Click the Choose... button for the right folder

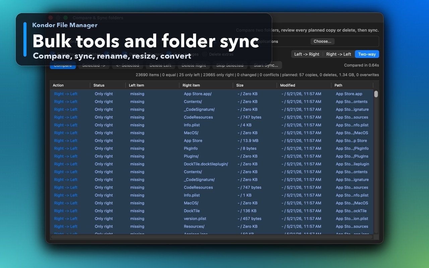click(x=322, y=41)
